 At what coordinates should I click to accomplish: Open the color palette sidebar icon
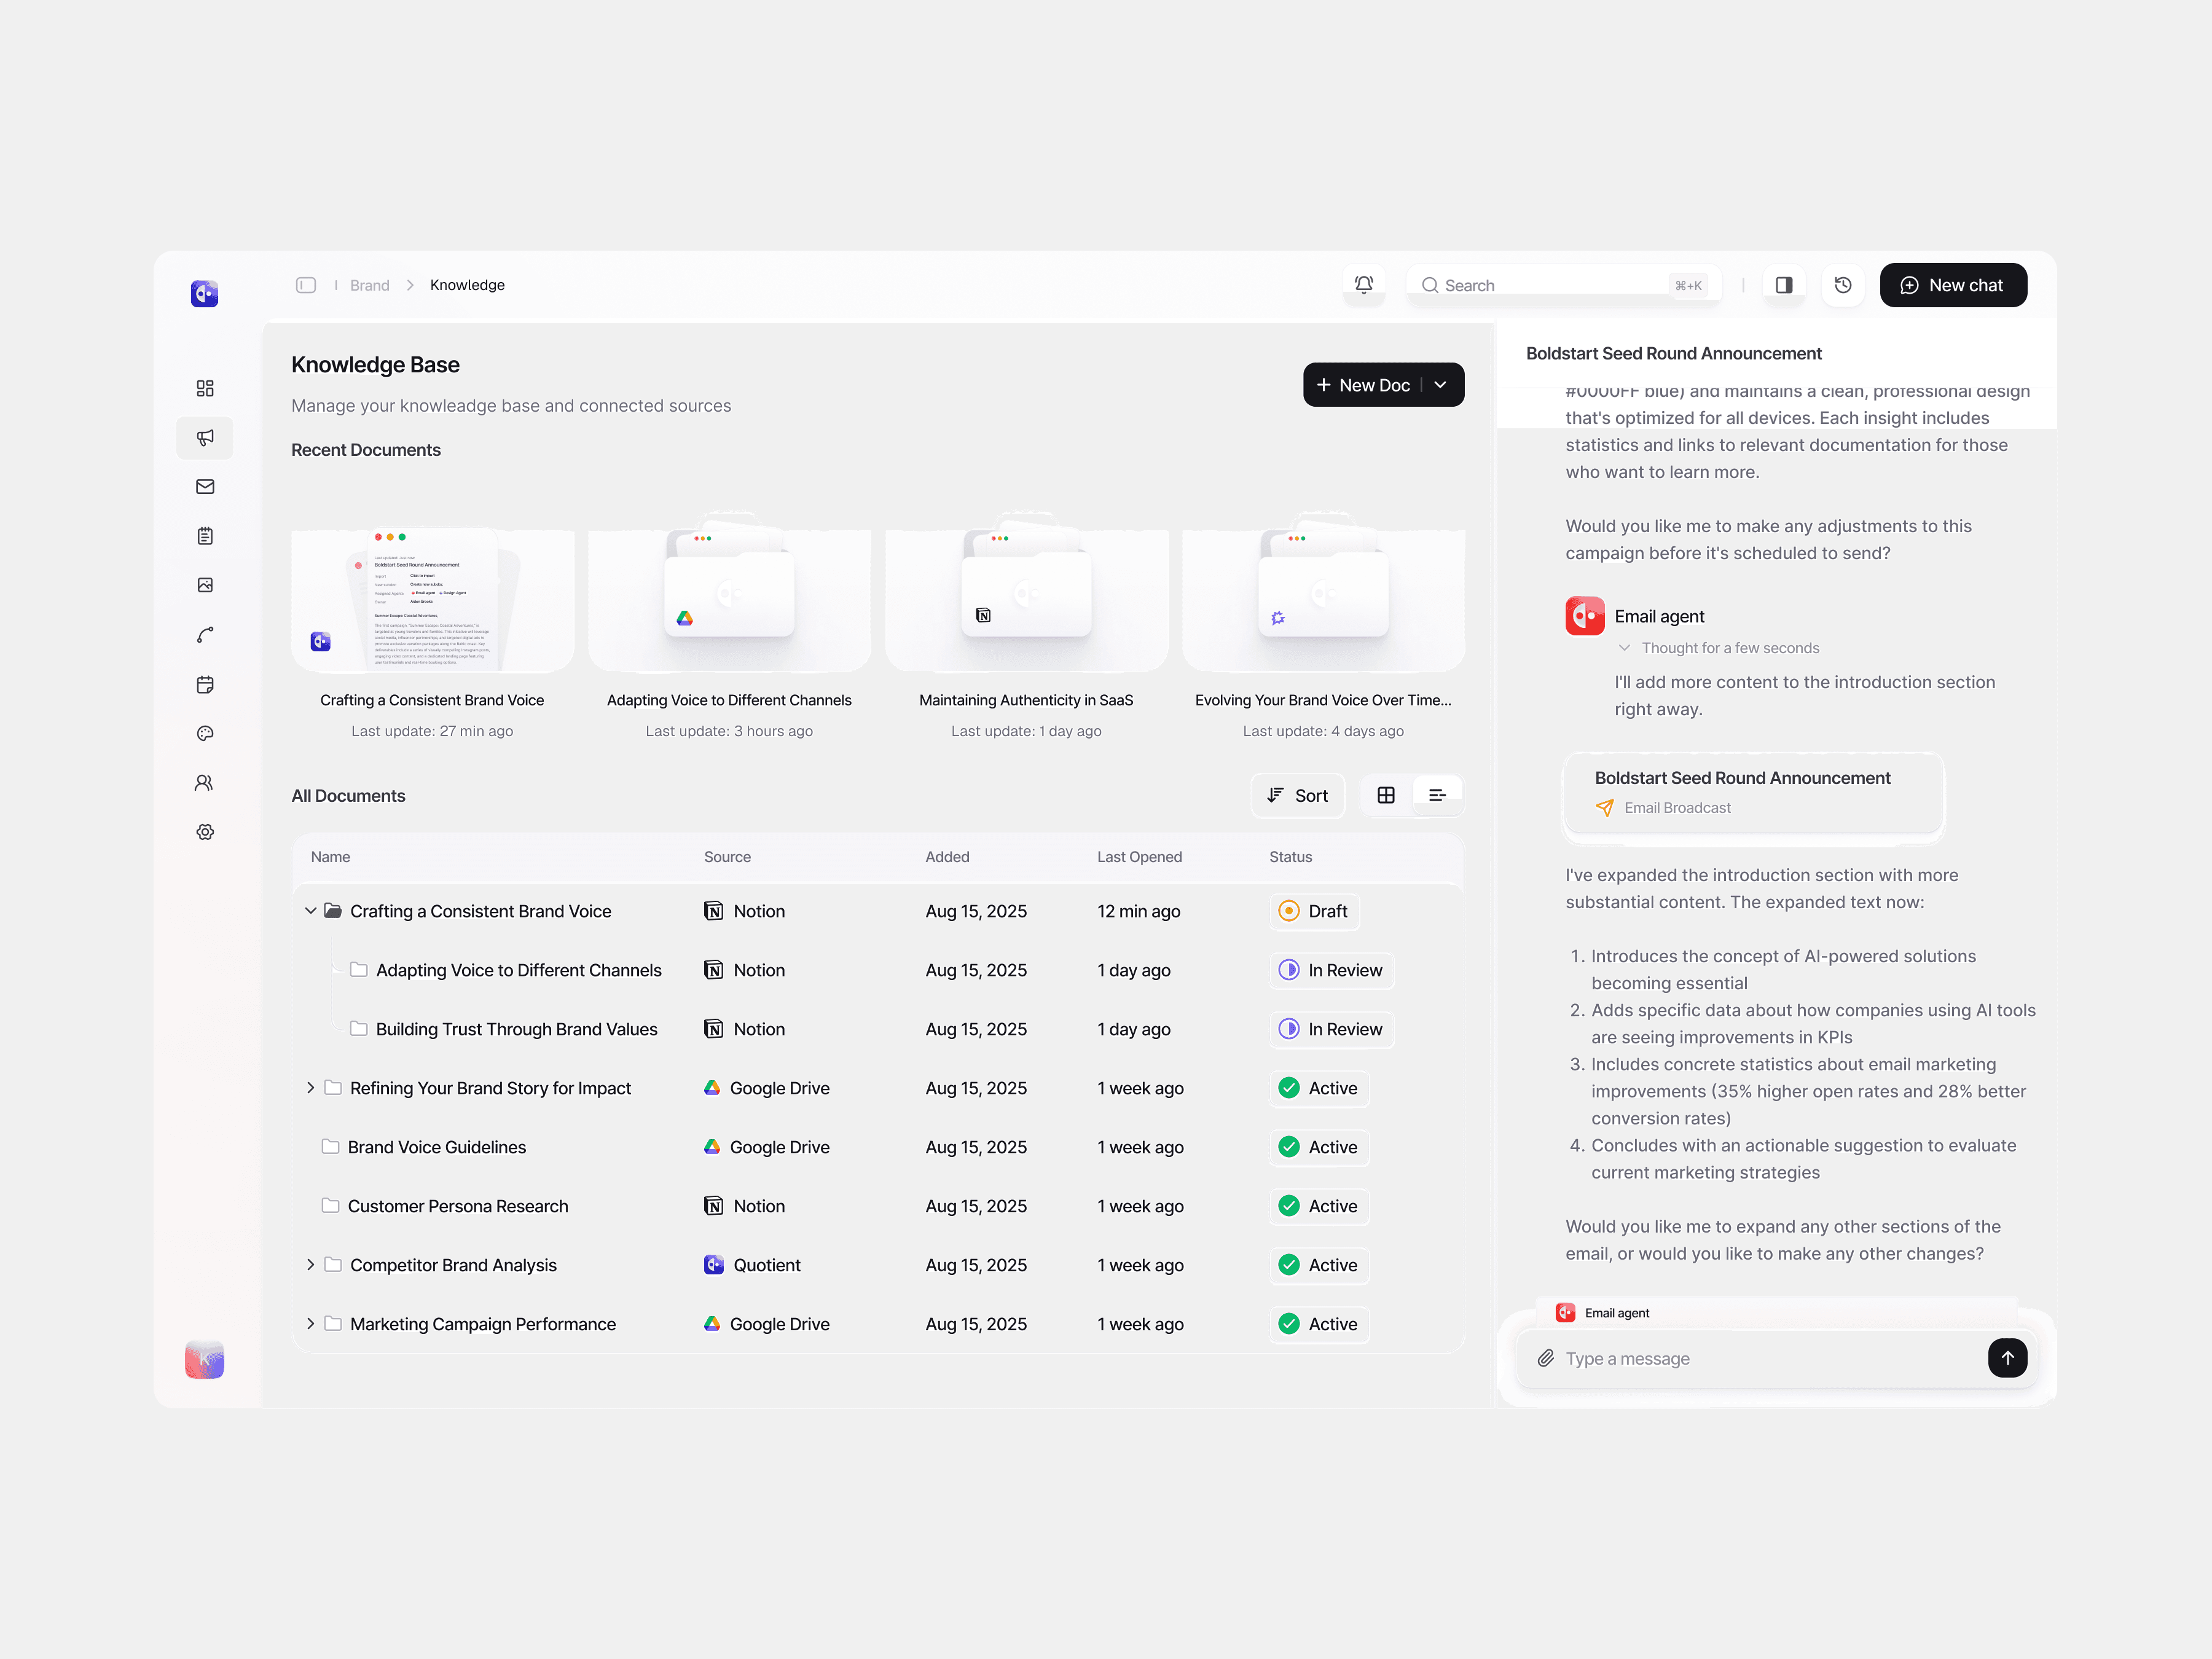click(x=205, y=733)
